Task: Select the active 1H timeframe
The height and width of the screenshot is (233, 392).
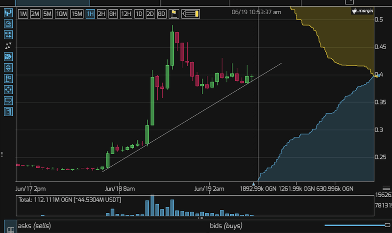Action: click(x=90, y=14)
